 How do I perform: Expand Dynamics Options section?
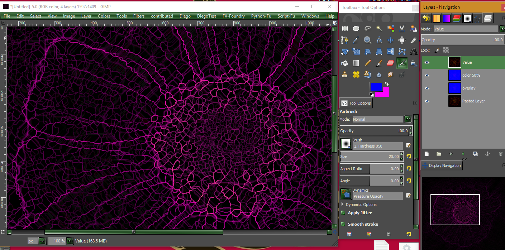click(343, 205)
